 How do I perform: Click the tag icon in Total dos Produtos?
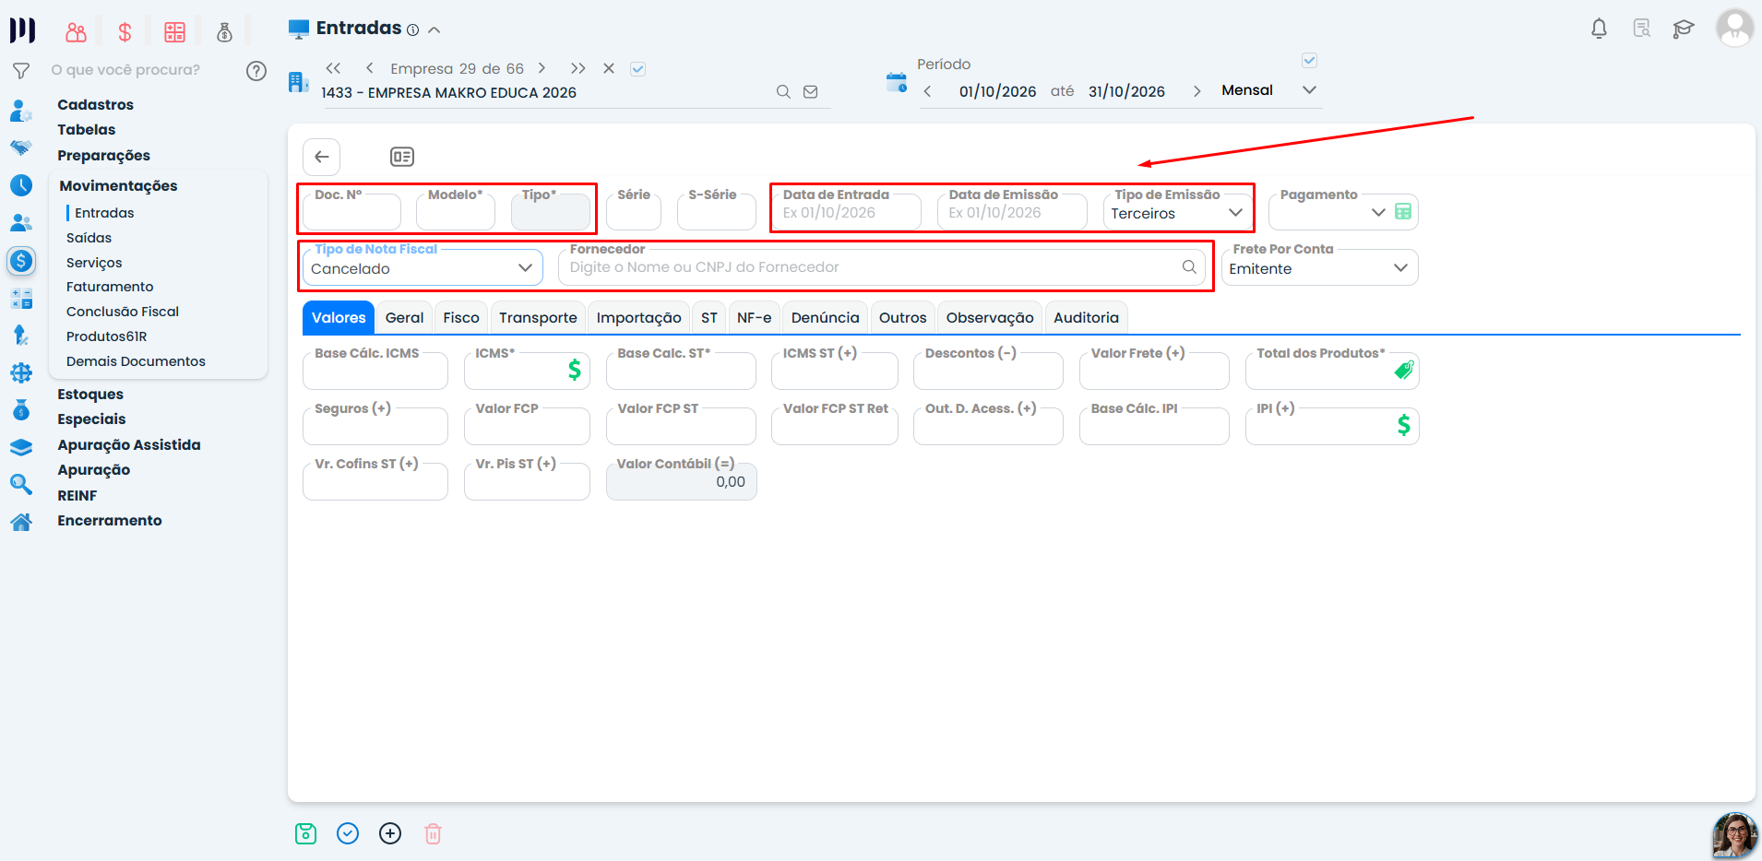point(1403,370)
